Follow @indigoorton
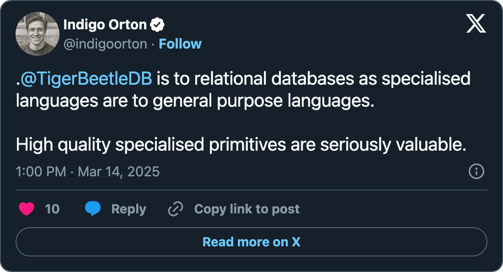The width and height of the screenshot is (503, 272). [180, 44]
